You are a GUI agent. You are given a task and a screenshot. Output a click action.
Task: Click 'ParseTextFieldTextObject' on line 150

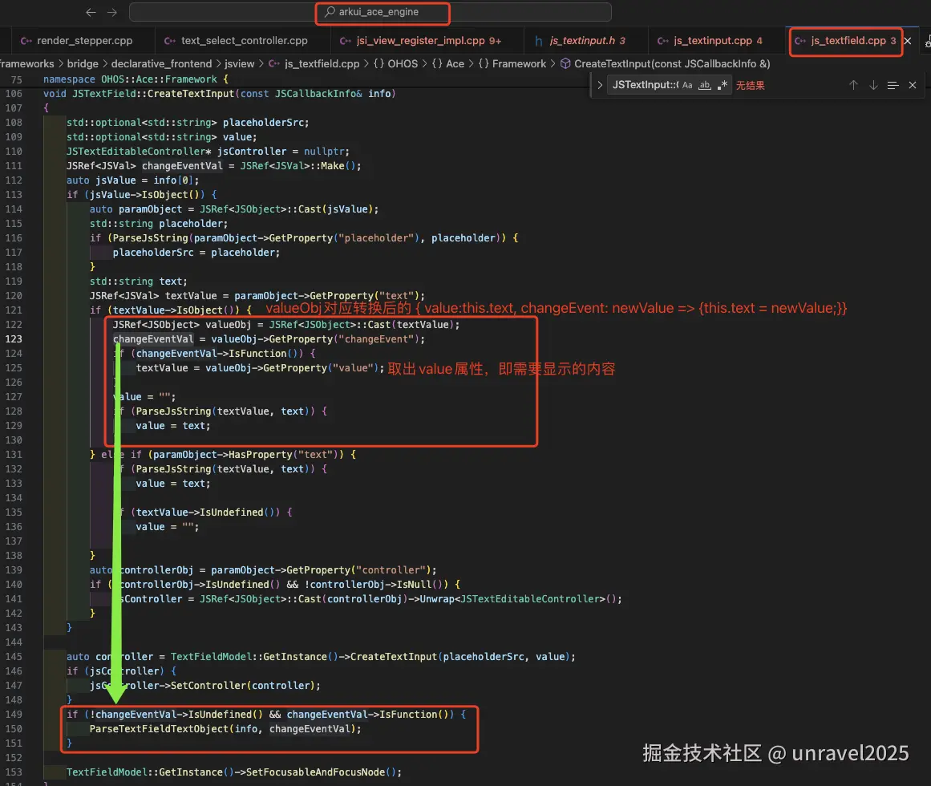[159, 729]
